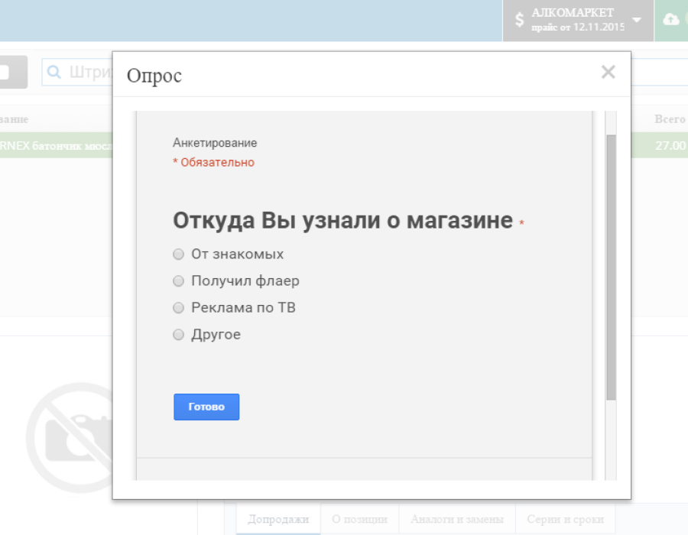
Task: Click the no-photo camera placeholder
Action: (70, 438)
